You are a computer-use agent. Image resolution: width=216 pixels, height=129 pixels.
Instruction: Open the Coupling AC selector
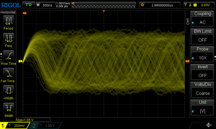[x=203, y=19]
